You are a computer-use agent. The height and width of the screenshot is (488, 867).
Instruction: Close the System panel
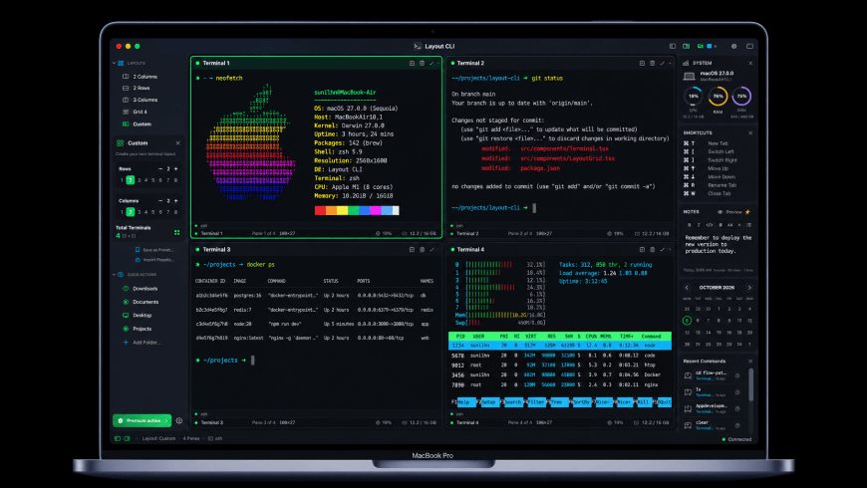(x=750, y=63)
